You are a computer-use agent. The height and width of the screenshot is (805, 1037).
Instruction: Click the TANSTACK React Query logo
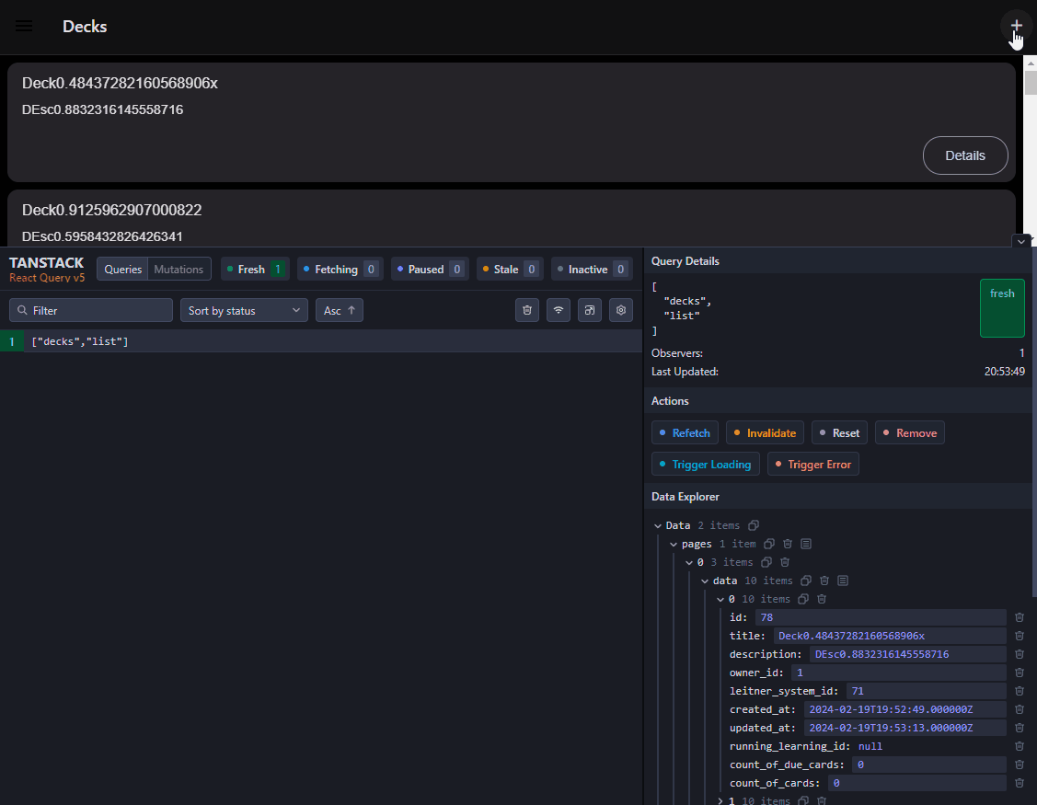point(47,270)
